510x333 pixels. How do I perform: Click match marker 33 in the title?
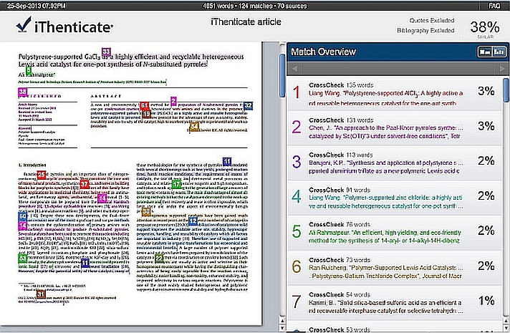coord(106,52)
